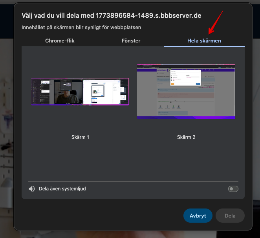Choose the Skärm 1 preview thumbnail
This screenshot has height=238, width=260.
pos(80,91)
